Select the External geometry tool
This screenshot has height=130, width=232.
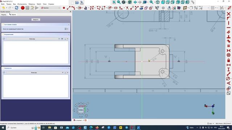click(141, 8)
